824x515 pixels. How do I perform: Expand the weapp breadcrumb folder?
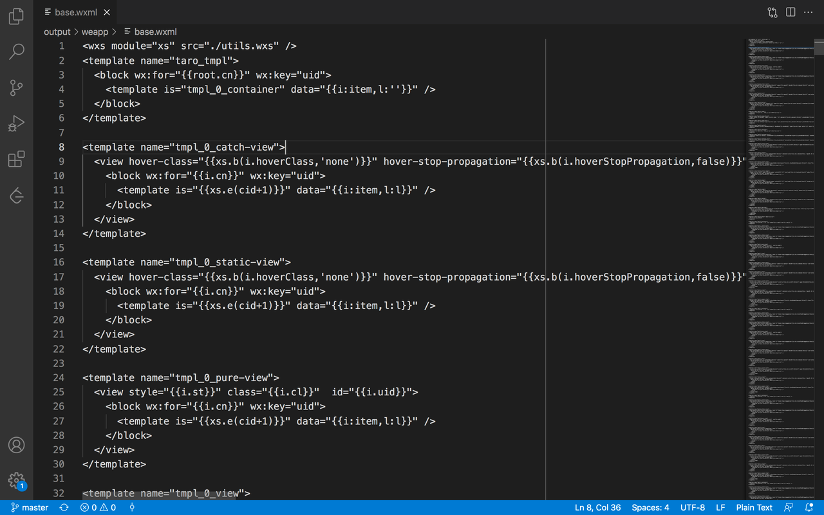point(95,32)
